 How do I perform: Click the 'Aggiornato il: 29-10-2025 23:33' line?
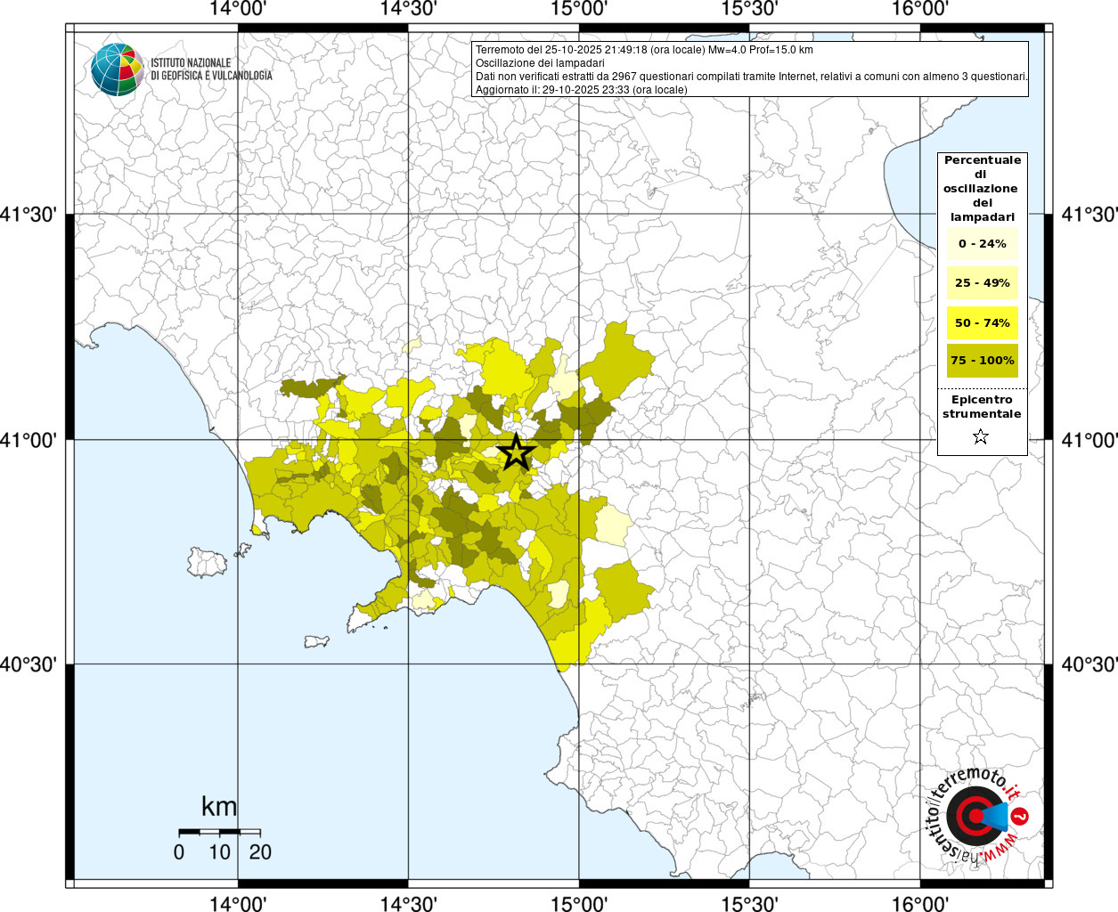pos(581,90)
